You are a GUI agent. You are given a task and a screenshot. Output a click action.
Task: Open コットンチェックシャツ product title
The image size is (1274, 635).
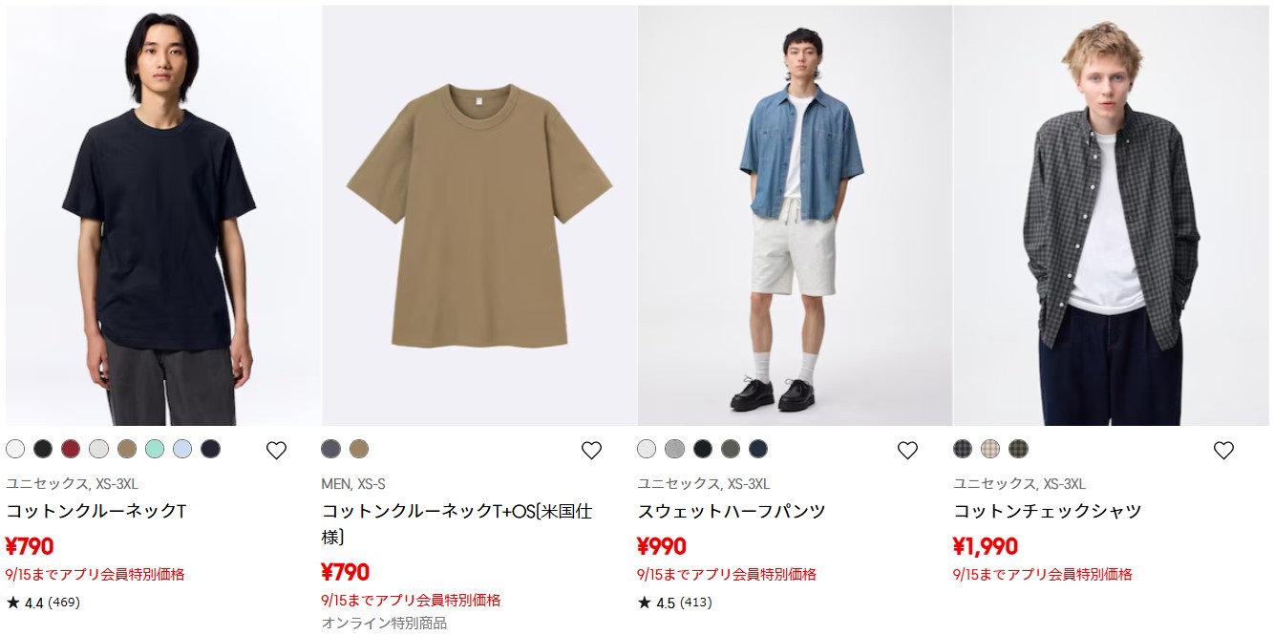point(1048,511)
